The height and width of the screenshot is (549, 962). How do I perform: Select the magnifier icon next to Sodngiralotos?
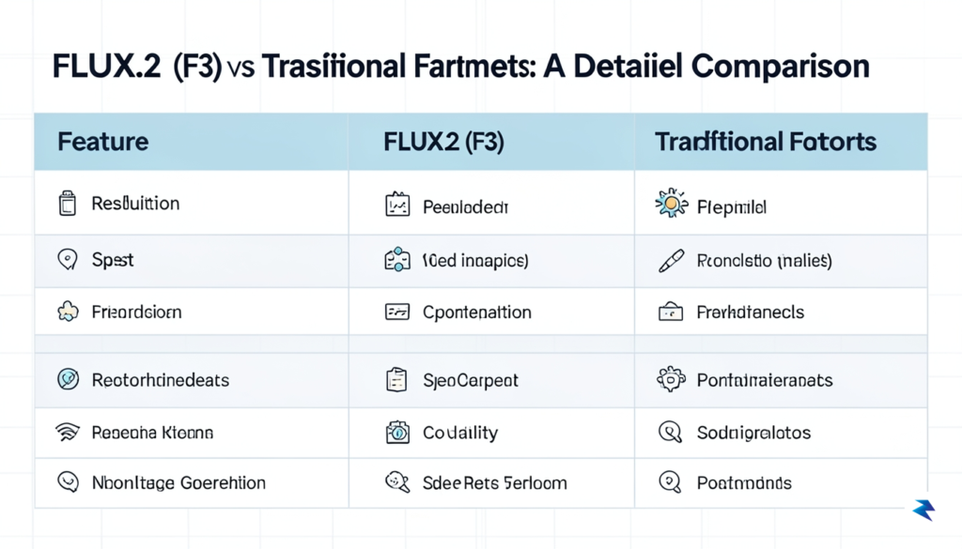tap(670, 432)
